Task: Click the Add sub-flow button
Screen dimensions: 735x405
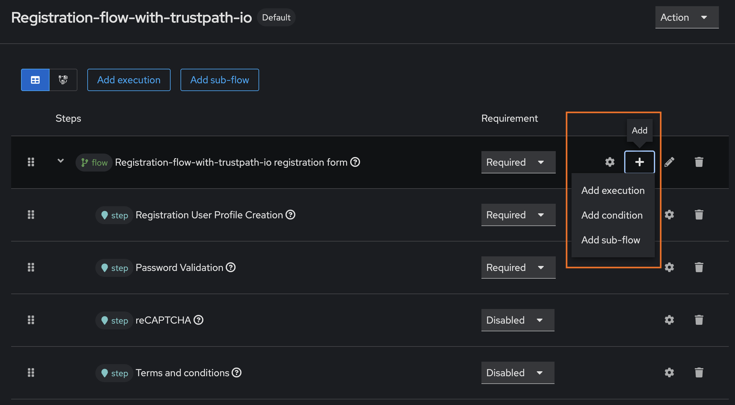Action: [220, 80]
